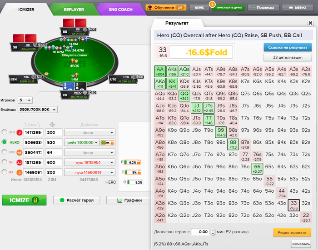Click the мин EV разница stepper arrows
This screenshot has height=250, width=318.
coord(213,232)
